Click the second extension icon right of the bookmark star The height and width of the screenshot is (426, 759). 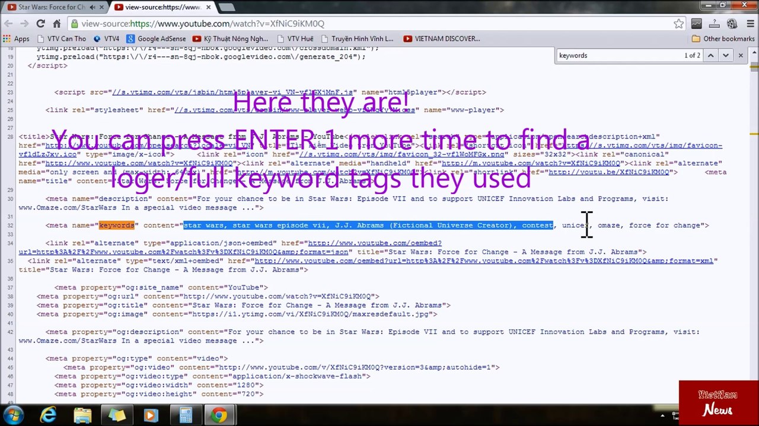pos(714,24)
